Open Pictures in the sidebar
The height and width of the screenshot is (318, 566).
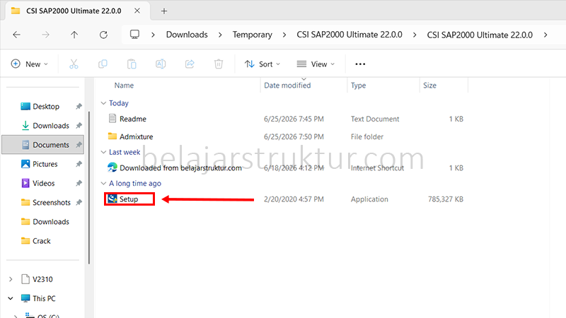coord(45,164)
